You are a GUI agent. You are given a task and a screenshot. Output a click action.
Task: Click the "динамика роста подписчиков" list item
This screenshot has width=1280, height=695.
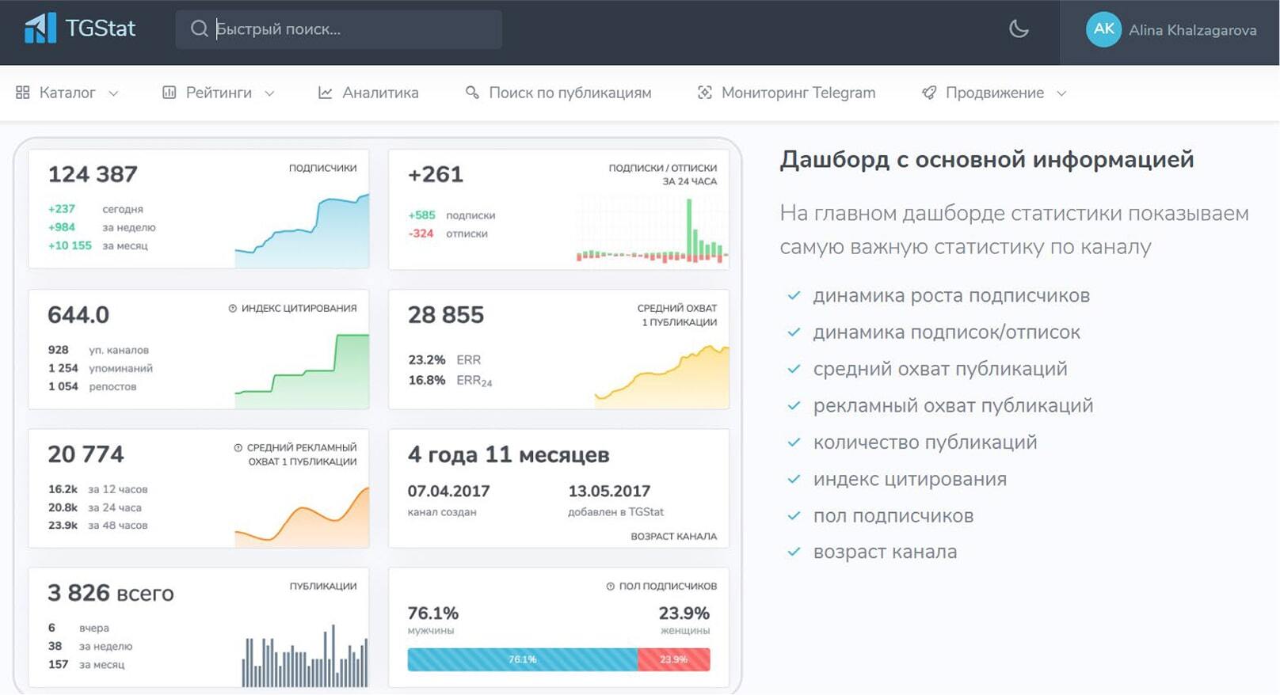click(951, 296)
